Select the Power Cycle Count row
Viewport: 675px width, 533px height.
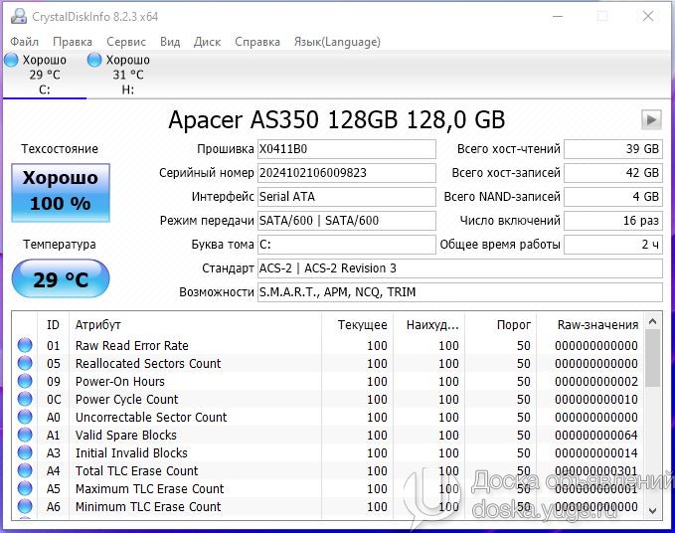(x=328, y=399)
